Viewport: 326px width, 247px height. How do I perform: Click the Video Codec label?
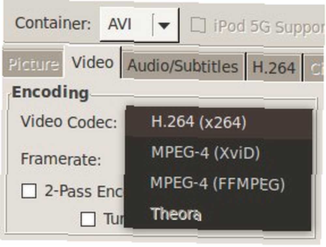click(x=69, y=122)
